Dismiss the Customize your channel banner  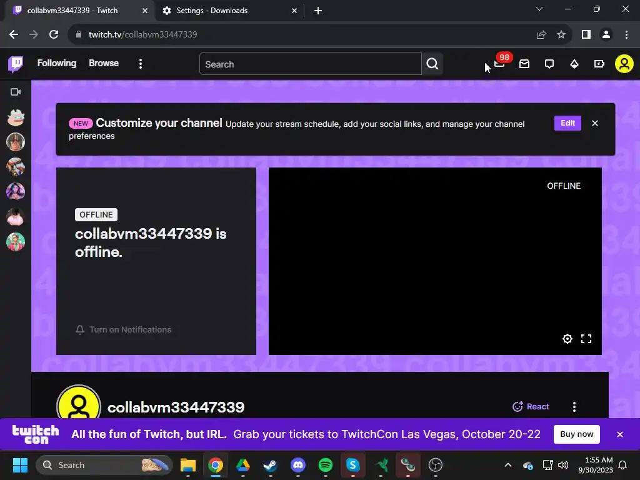click(x=595, y=123)
